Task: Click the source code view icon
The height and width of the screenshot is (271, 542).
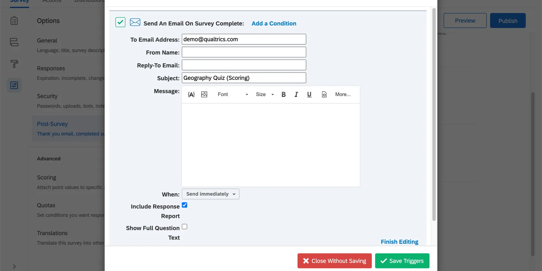Action: (324, 94)
